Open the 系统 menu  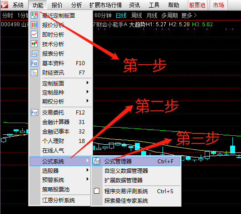click(18, 5)
